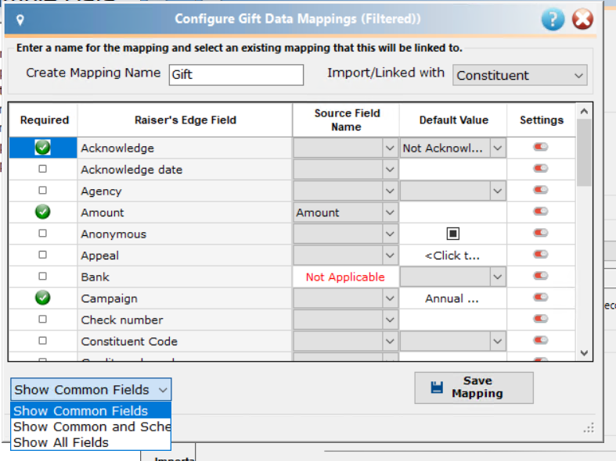616x461 pixels.
Task: Toggle Anonymous default value checkbox
Action: [x=452, y=234]
